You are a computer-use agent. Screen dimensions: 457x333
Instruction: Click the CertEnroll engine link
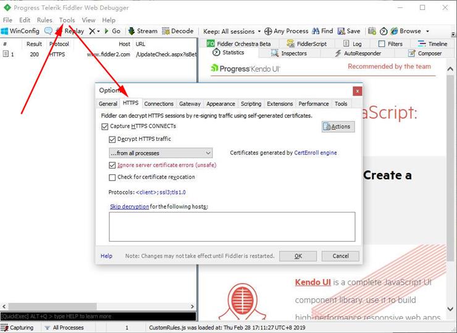click(x=316, y=153)
